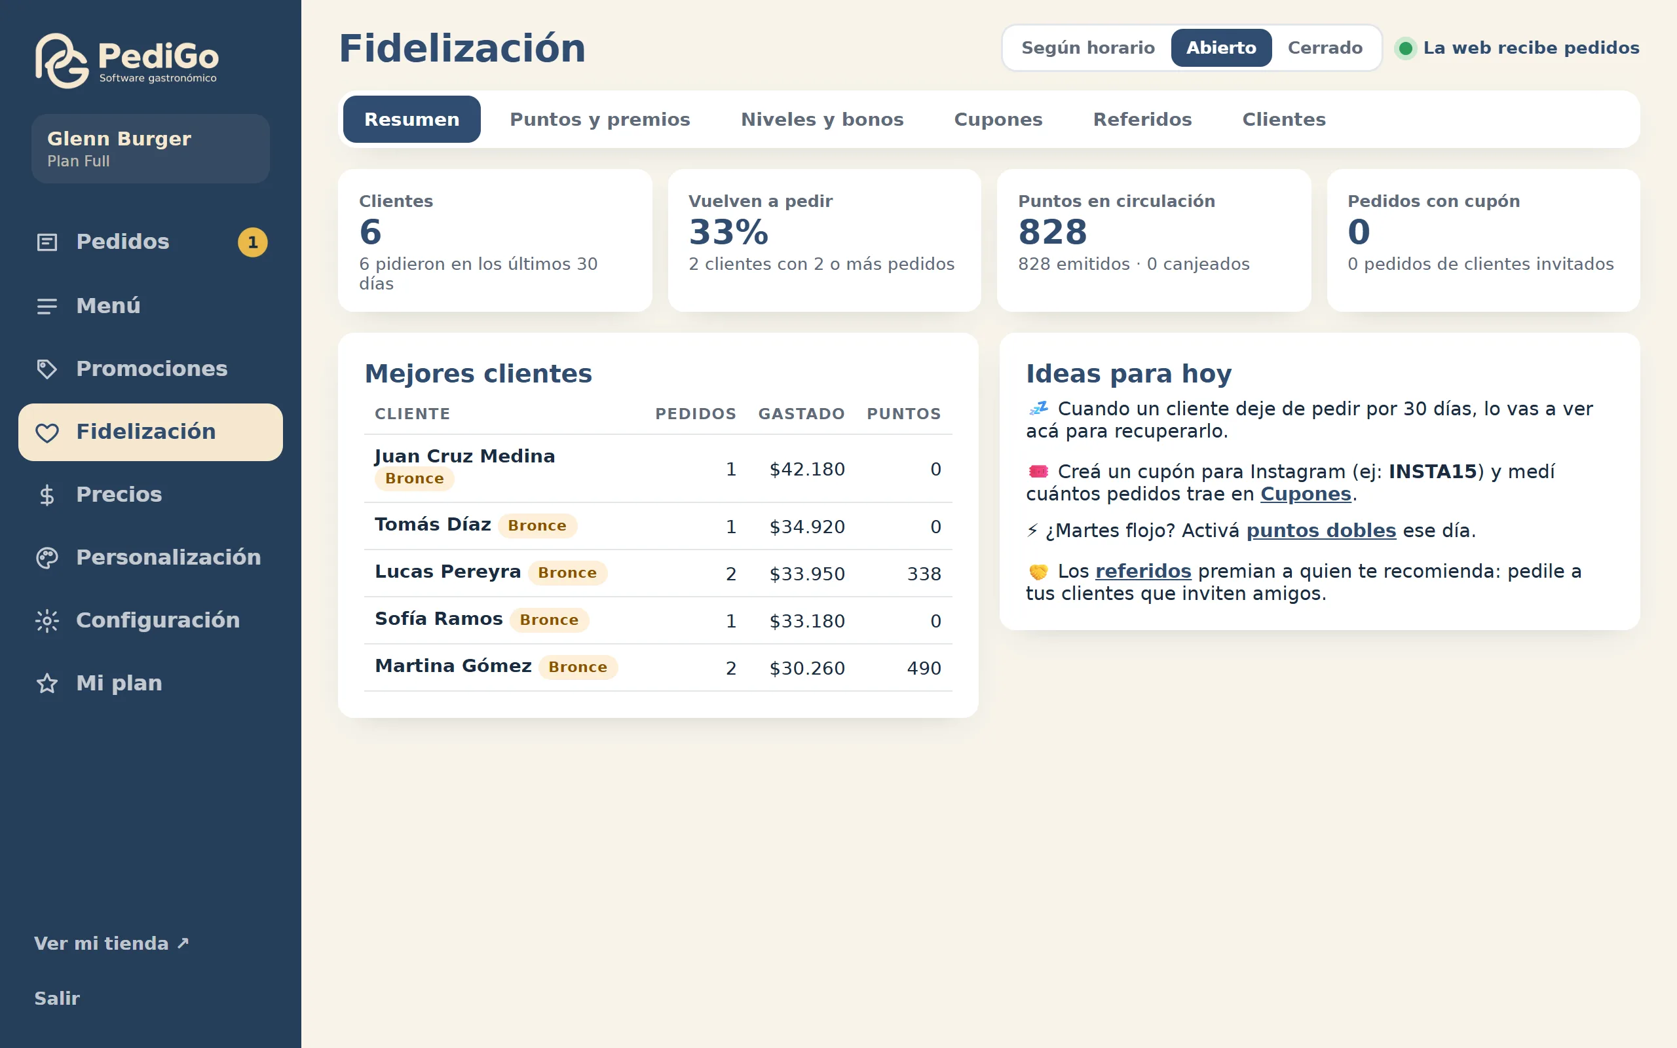Image resolution: width=1677 pixels, height=1048 pixels.
Task: Open Personalización in the sidebar
Action: (x=151, y=558)
